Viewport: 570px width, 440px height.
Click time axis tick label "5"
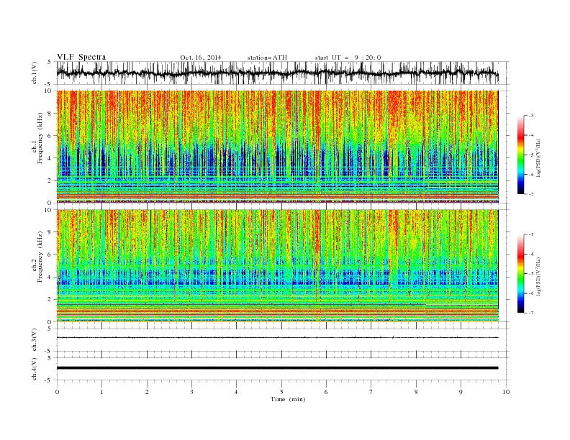coord(281,392)
